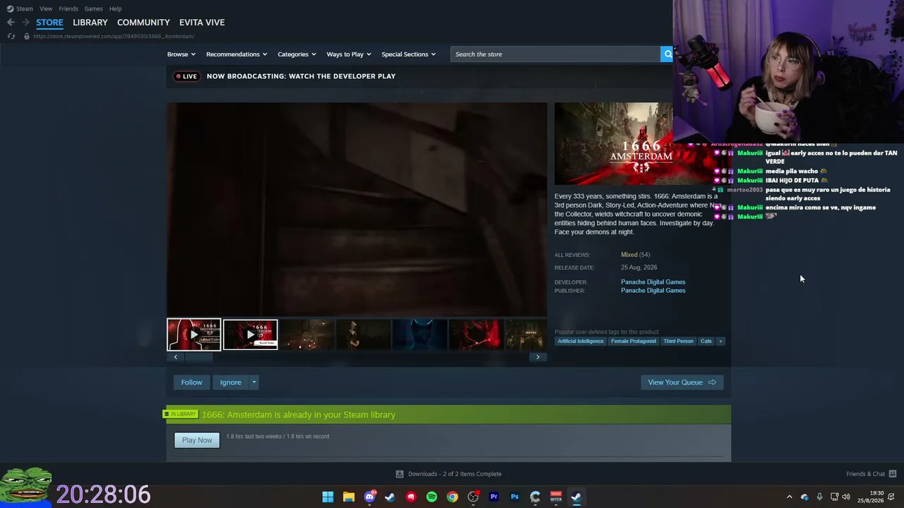Open Google Chrome from the taskbar
The height and width of the screenshot is (508, 904).
tap(452, 497)
